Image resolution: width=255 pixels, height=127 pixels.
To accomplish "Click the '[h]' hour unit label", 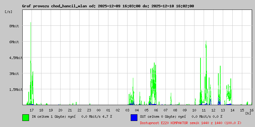I will (x=248, y=113).
